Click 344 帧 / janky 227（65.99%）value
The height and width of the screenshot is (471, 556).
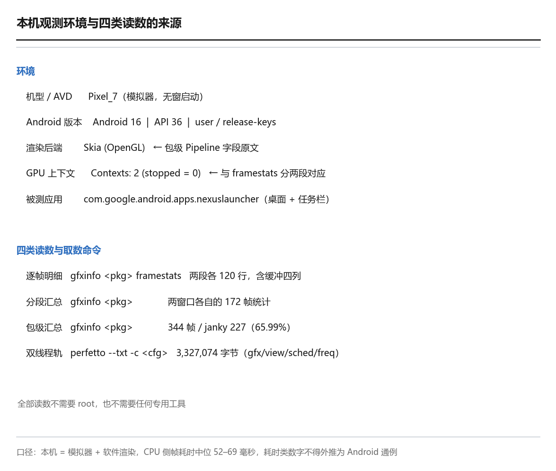(229, 327)
